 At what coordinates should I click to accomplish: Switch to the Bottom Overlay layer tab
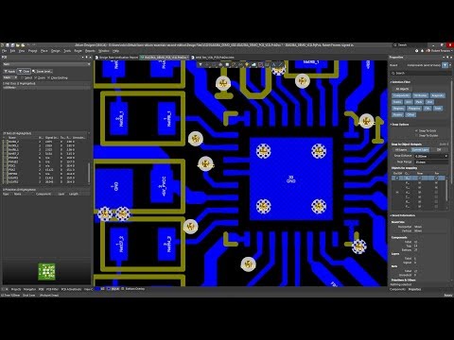[x=133, y=289]
